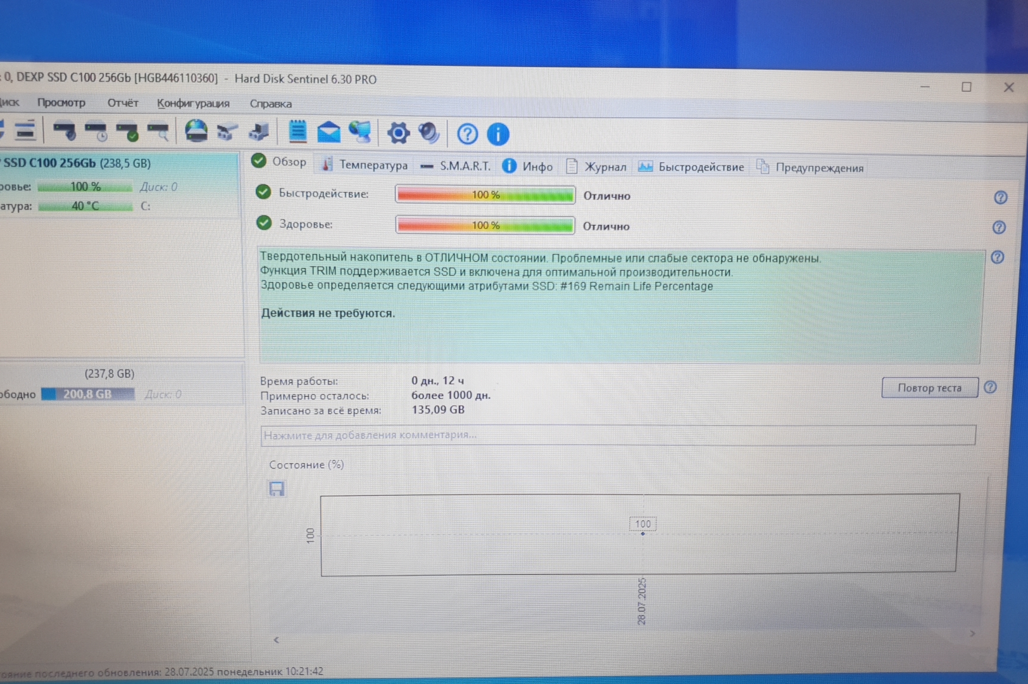Click the green check icon beside Быстродействие
The width and height of the screenshot is (1028, 684).
pyautogui.click(x=263, y=192)
